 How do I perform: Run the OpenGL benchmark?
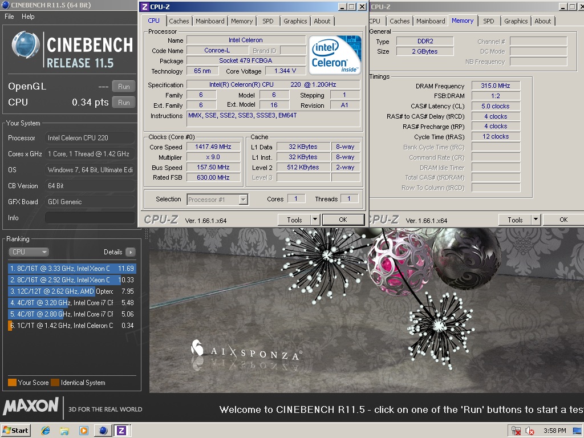pos(124,87)
